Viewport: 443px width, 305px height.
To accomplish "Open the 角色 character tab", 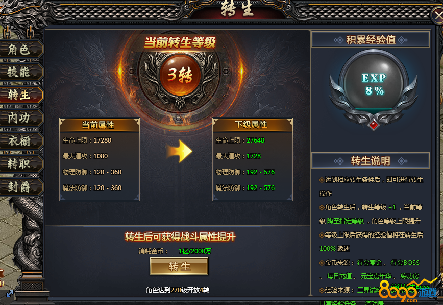I will 20,50.
